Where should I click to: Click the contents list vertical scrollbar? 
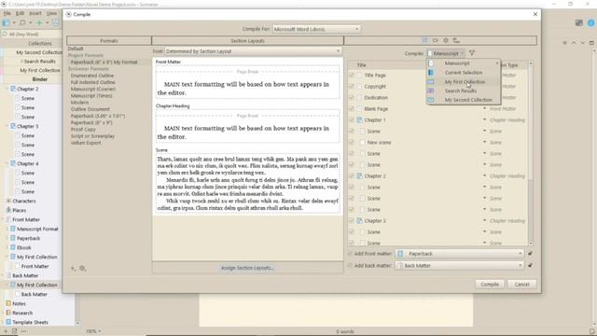point(531,153)
